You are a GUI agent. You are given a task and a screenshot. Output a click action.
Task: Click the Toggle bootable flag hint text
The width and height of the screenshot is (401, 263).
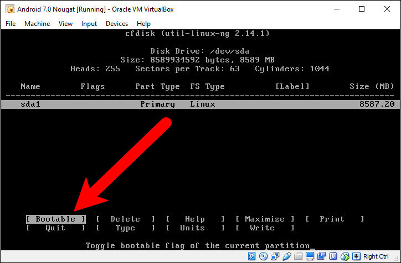197,246
